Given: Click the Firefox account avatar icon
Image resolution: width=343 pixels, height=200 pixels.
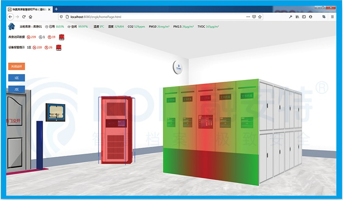Looking at the screenshot, I should [311, 17].
